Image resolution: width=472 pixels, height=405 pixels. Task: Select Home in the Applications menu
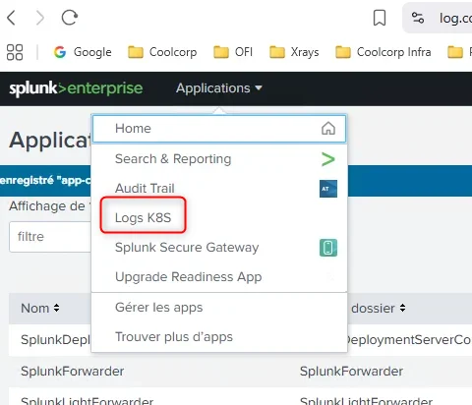(219, 129)
